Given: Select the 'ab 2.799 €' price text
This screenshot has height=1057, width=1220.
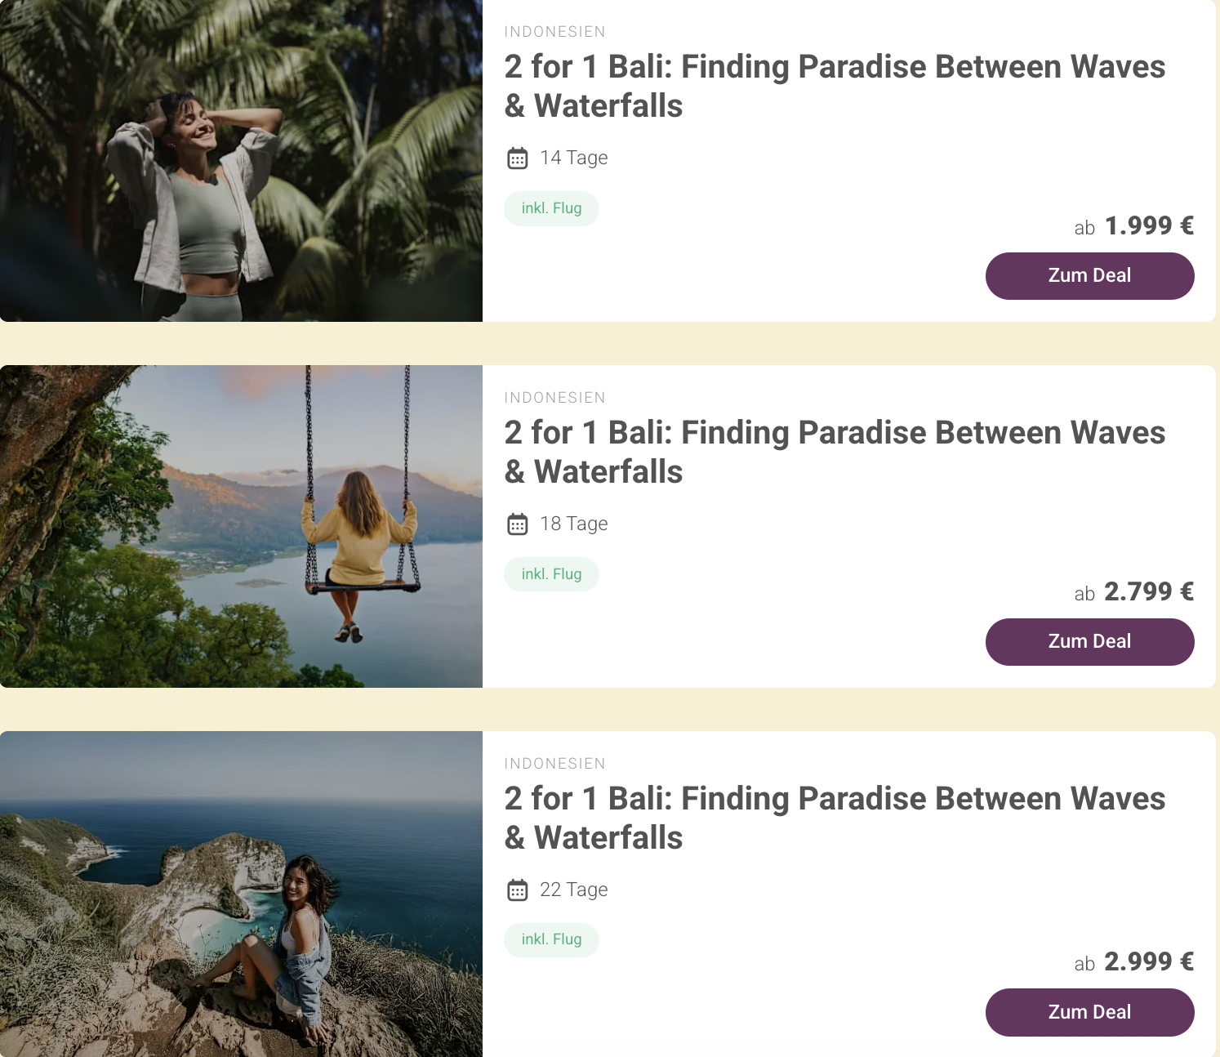Looking at the screenshot, I should 1135,592.
